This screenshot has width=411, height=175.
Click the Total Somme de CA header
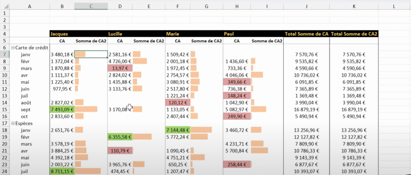coord(306,34)
